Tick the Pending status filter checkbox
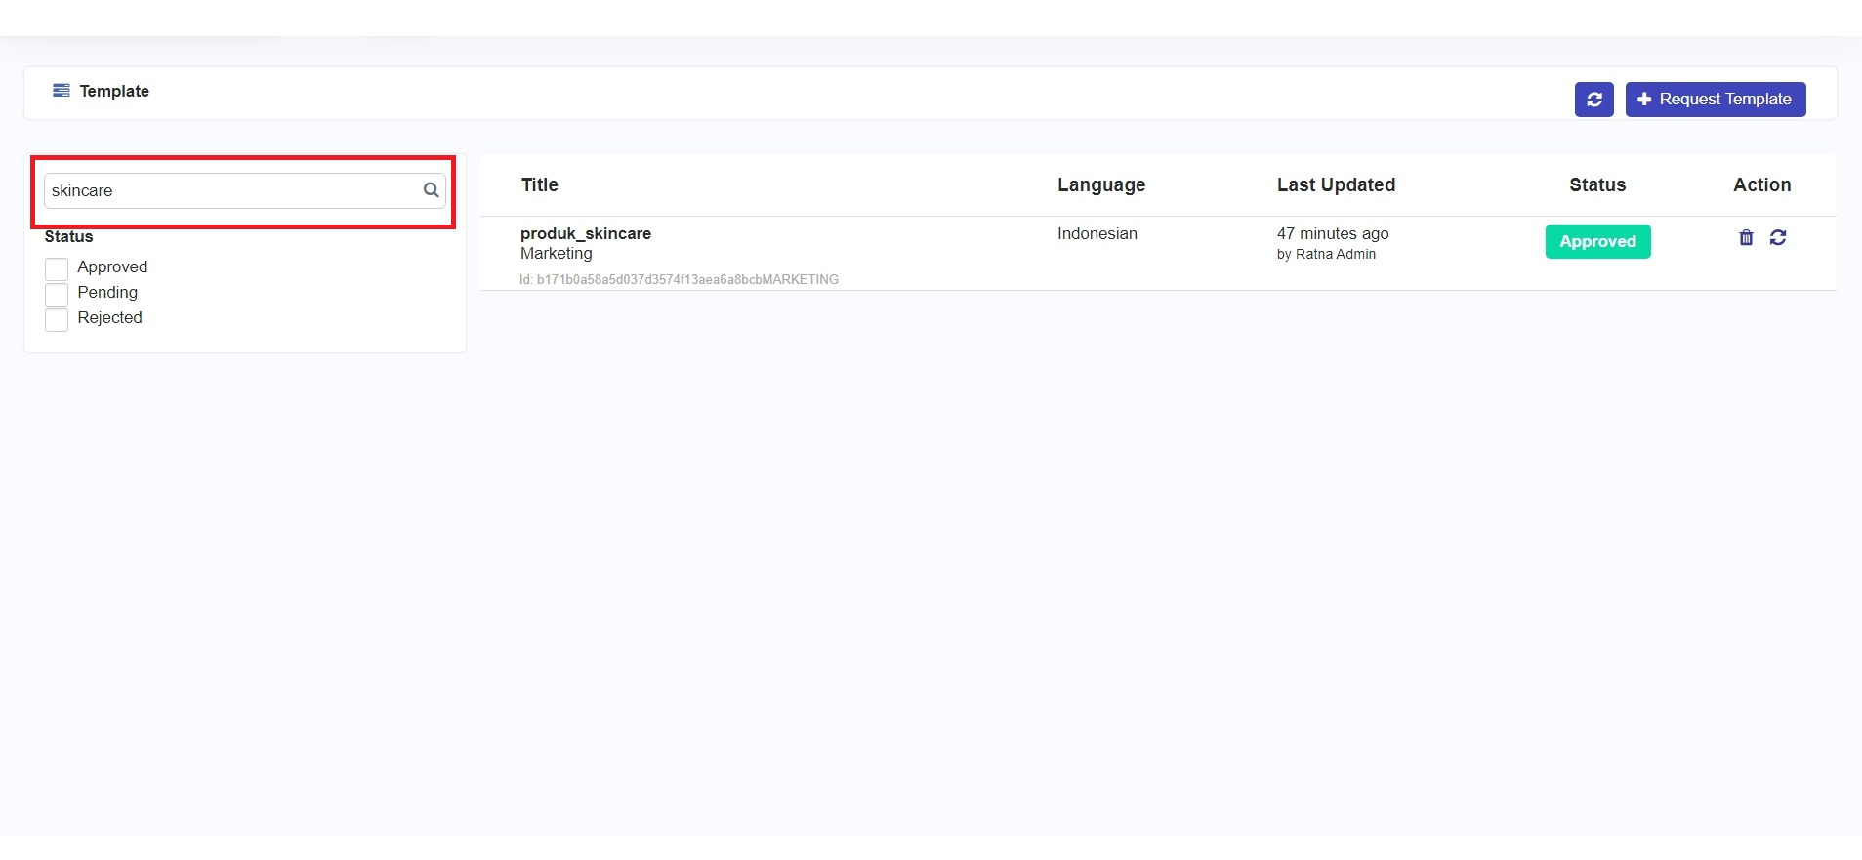1862x860 pixels. coord(57,294)
